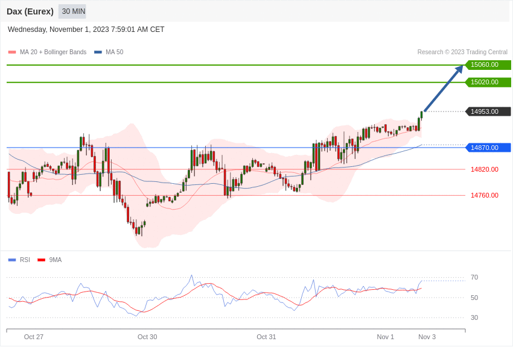Select the 15020.00 green target price label
The image size is (513, 347).
488,83
